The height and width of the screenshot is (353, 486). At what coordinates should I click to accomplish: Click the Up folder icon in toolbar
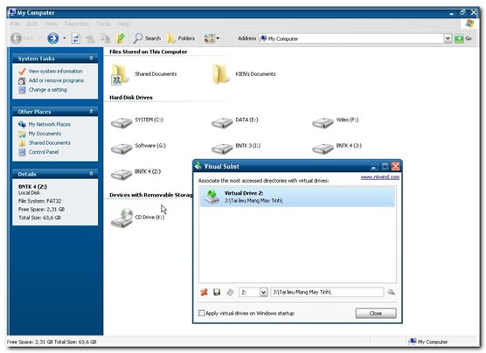click(x=121, y=38)
